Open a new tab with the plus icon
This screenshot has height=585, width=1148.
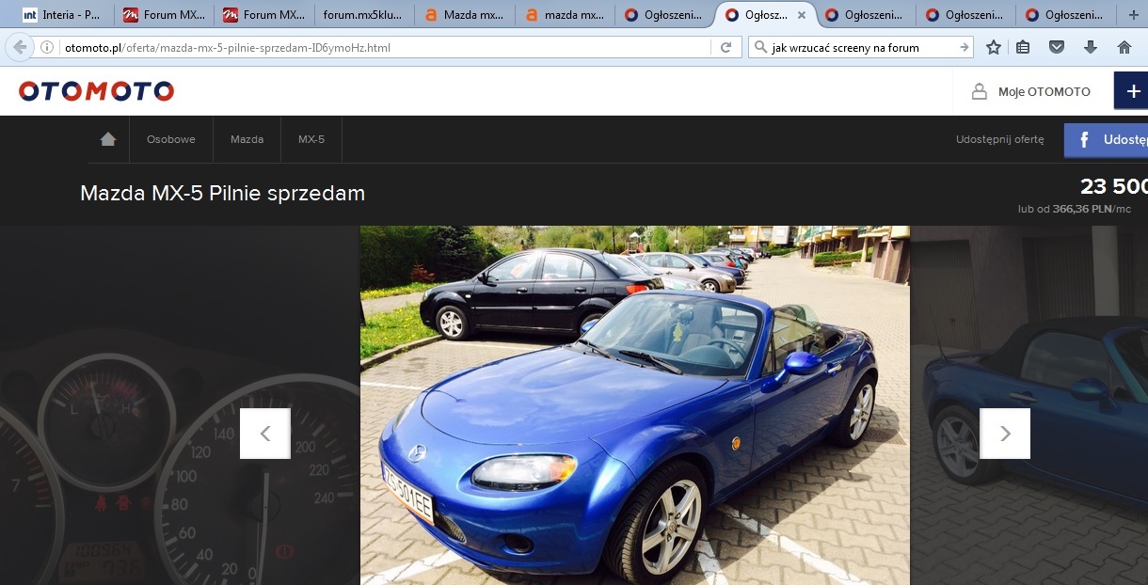[x=1133, y=15]
